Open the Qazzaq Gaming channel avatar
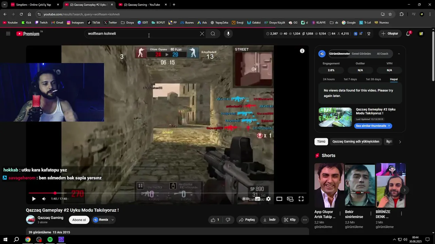The image size is (435, 244). (x=31, y=220)
